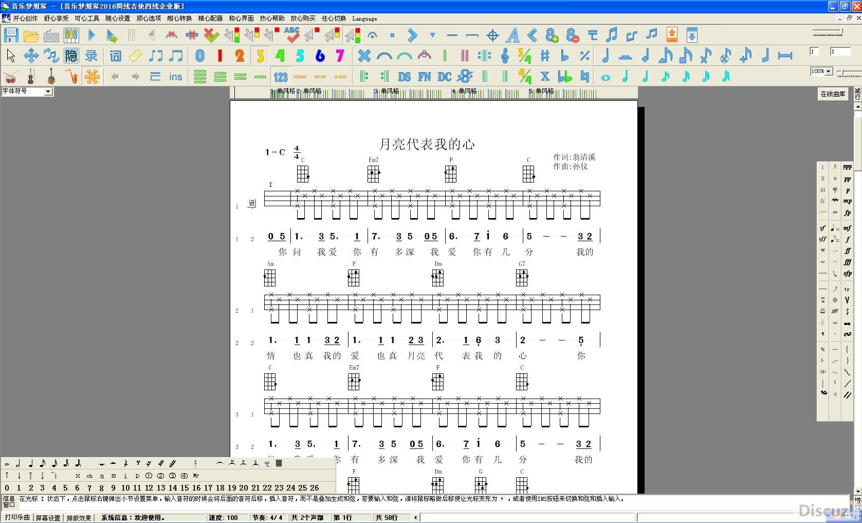Open the Language menu

(364, 19)
